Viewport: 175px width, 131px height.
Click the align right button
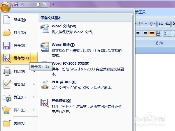(x=145, y=33)
